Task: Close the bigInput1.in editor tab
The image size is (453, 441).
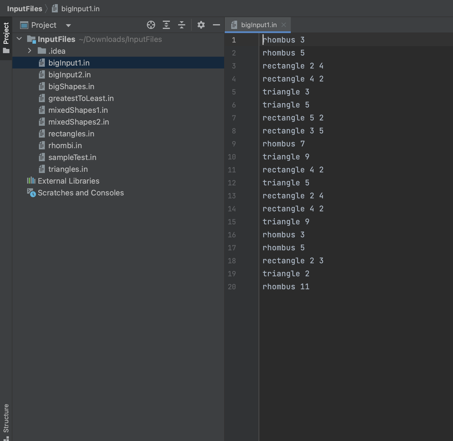Action: point(284,25)
